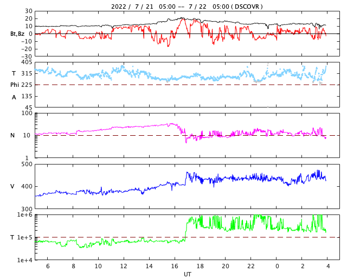Click the "14" hour tick on the UT axis

149,266
